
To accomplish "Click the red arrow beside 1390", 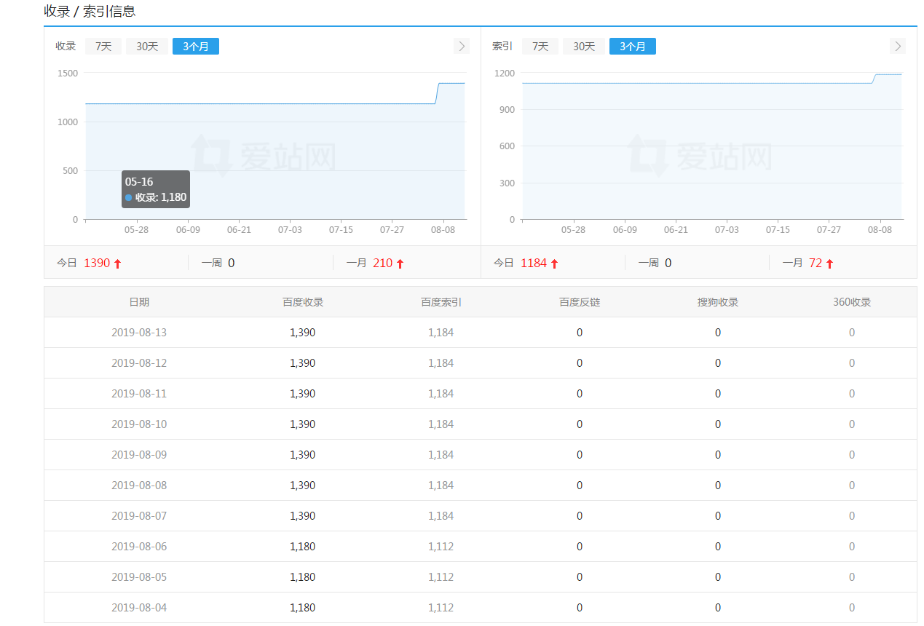I will click(x=117, y=264).
